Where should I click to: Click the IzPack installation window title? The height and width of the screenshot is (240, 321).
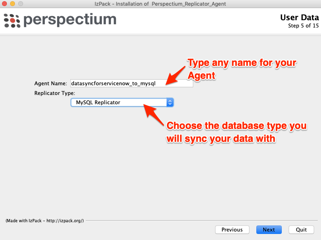coord(160,4)
